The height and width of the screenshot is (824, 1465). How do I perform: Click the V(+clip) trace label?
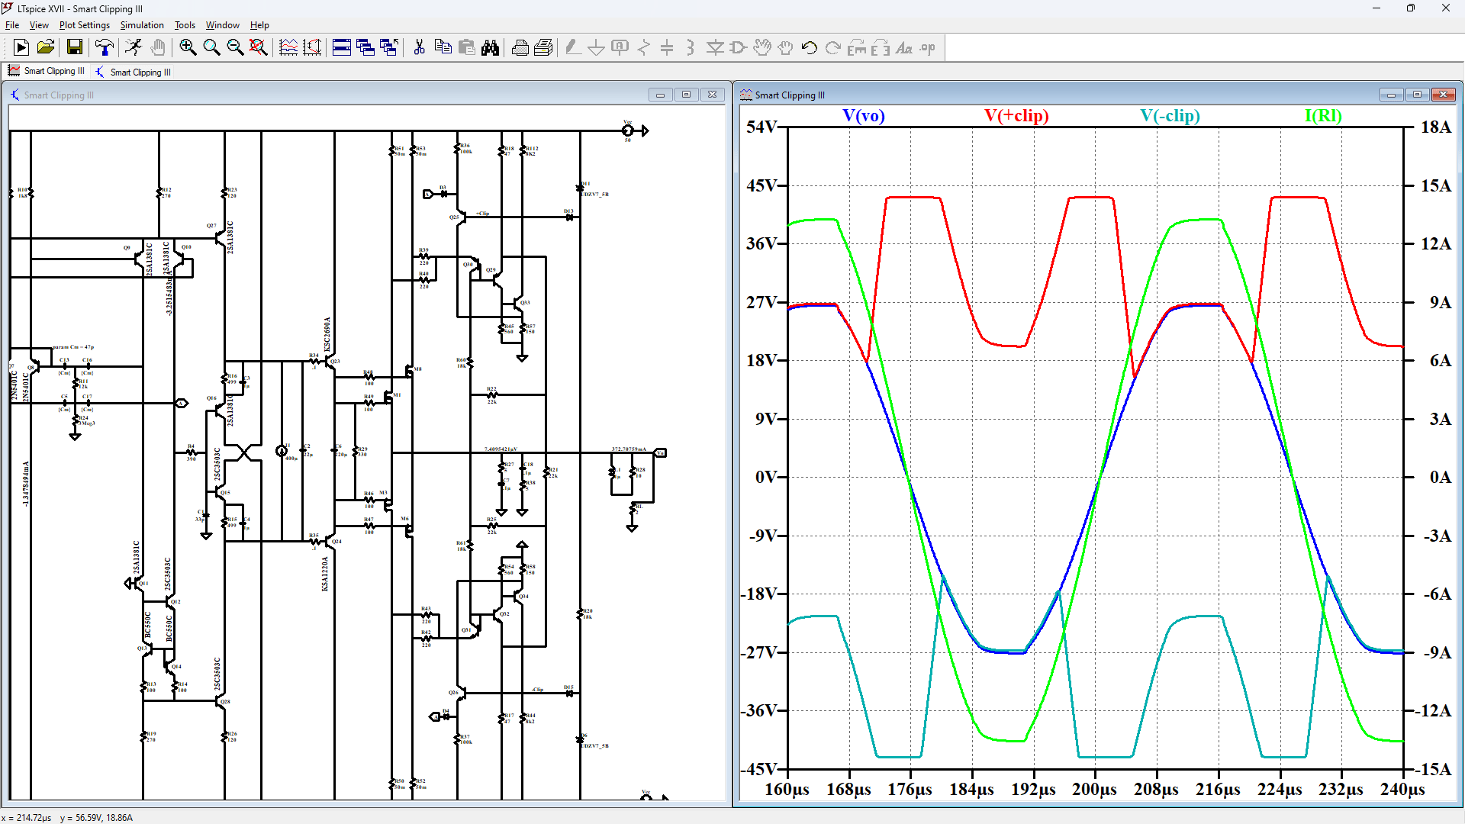[1016, 115]
